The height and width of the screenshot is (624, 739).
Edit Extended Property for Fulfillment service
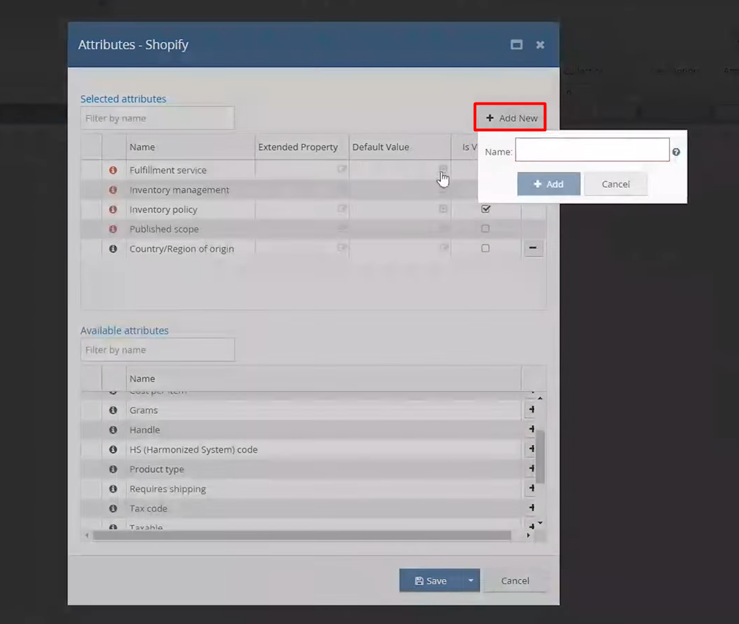(x=342, y=169)
